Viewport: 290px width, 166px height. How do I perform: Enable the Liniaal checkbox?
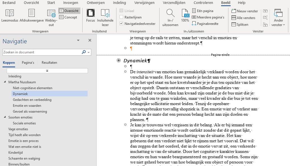coord(121,11)
